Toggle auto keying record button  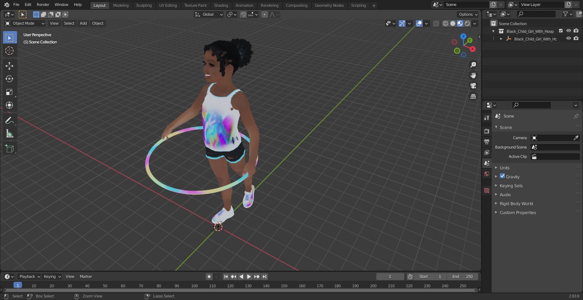pyautogui.click(x=209, y=277)
